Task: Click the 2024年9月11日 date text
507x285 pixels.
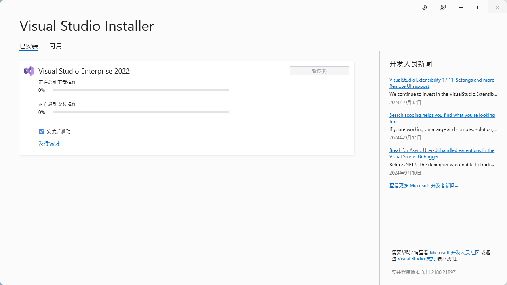Action: pyautogui.click(x=405, y=137)
